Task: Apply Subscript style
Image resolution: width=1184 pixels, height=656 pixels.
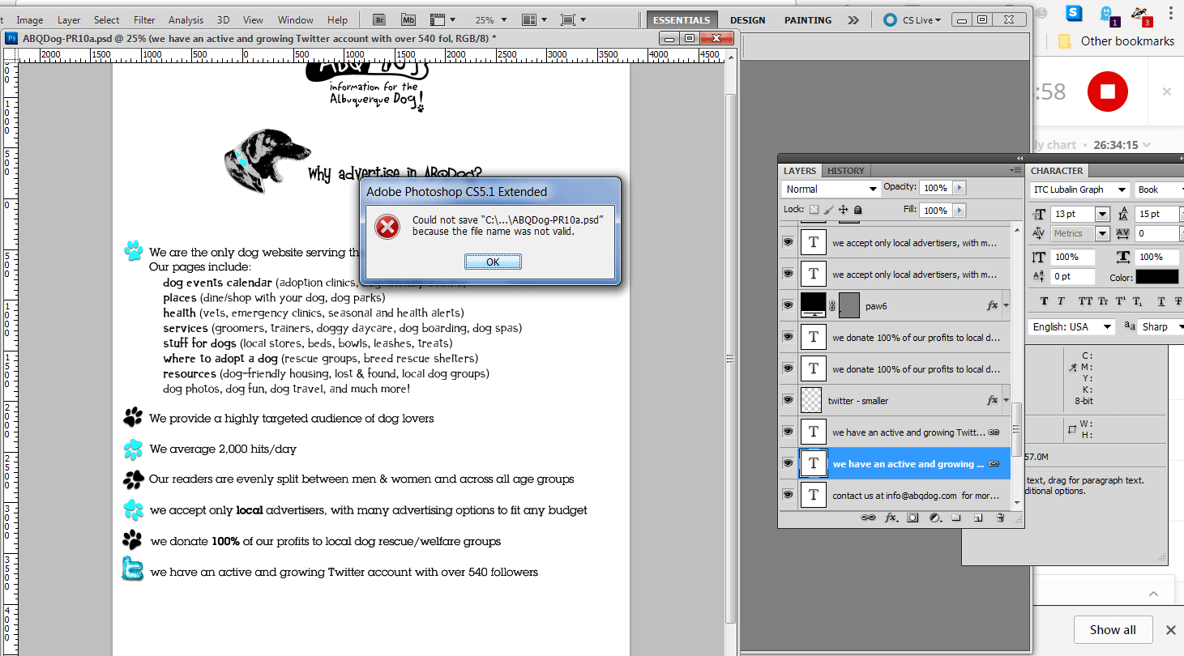Action: click(x=1138, y=301)
